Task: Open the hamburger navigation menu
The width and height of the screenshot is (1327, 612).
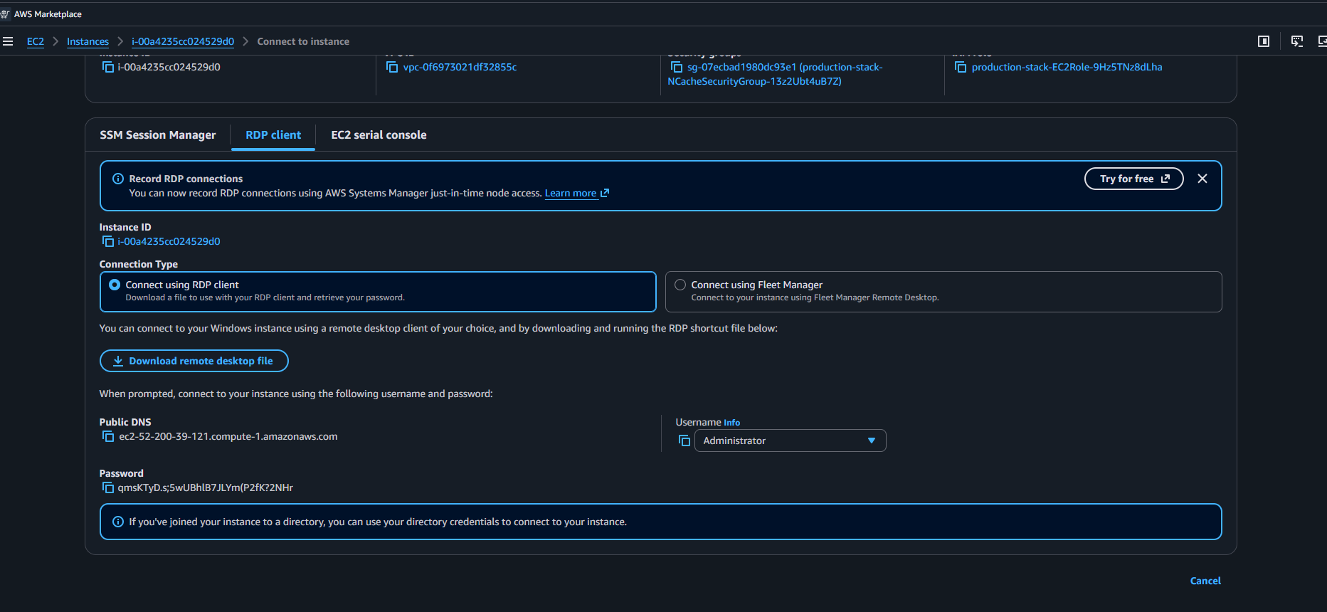Action: pyautogui.click(x=8, y=41)
